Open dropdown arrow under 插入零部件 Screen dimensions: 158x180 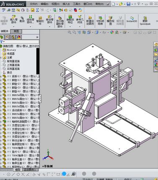click(14, 26)
